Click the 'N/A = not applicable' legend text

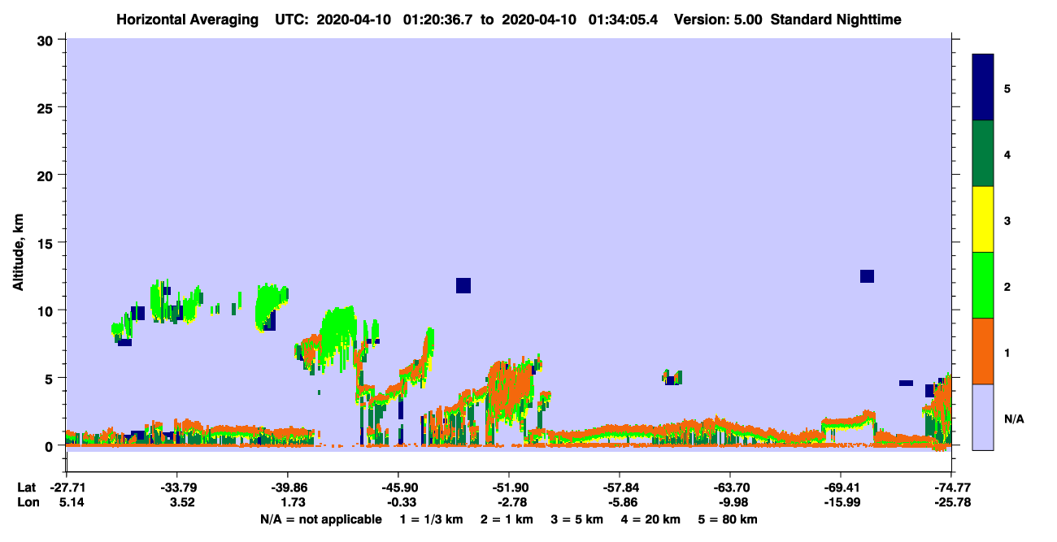pos(320,519)
